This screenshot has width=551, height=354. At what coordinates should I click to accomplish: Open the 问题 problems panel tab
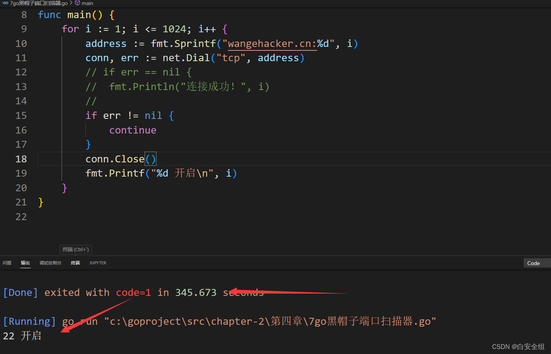7,263
